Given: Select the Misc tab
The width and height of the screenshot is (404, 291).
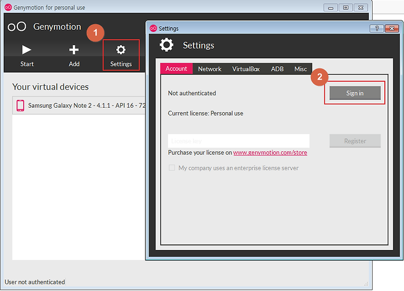Looking at the screenshot, I should coord(300,69).
